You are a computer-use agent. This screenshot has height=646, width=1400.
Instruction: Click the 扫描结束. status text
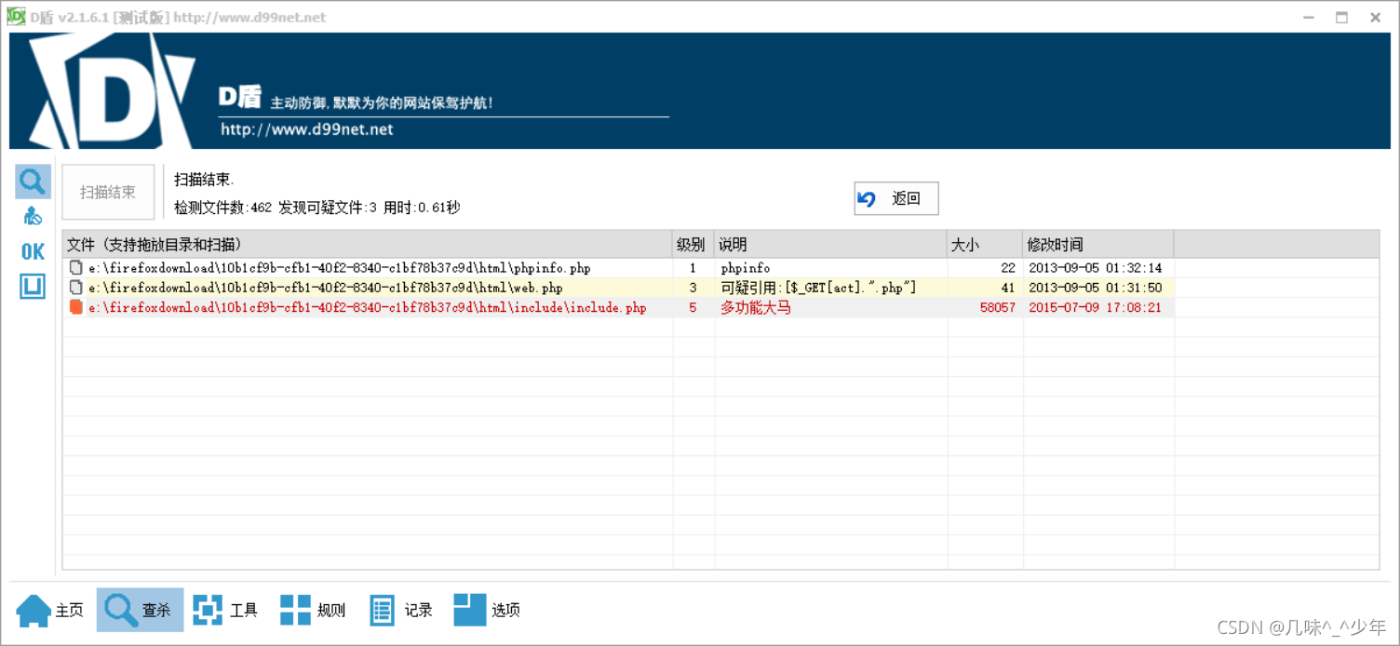pyautogui.click(x=204, y=180)
